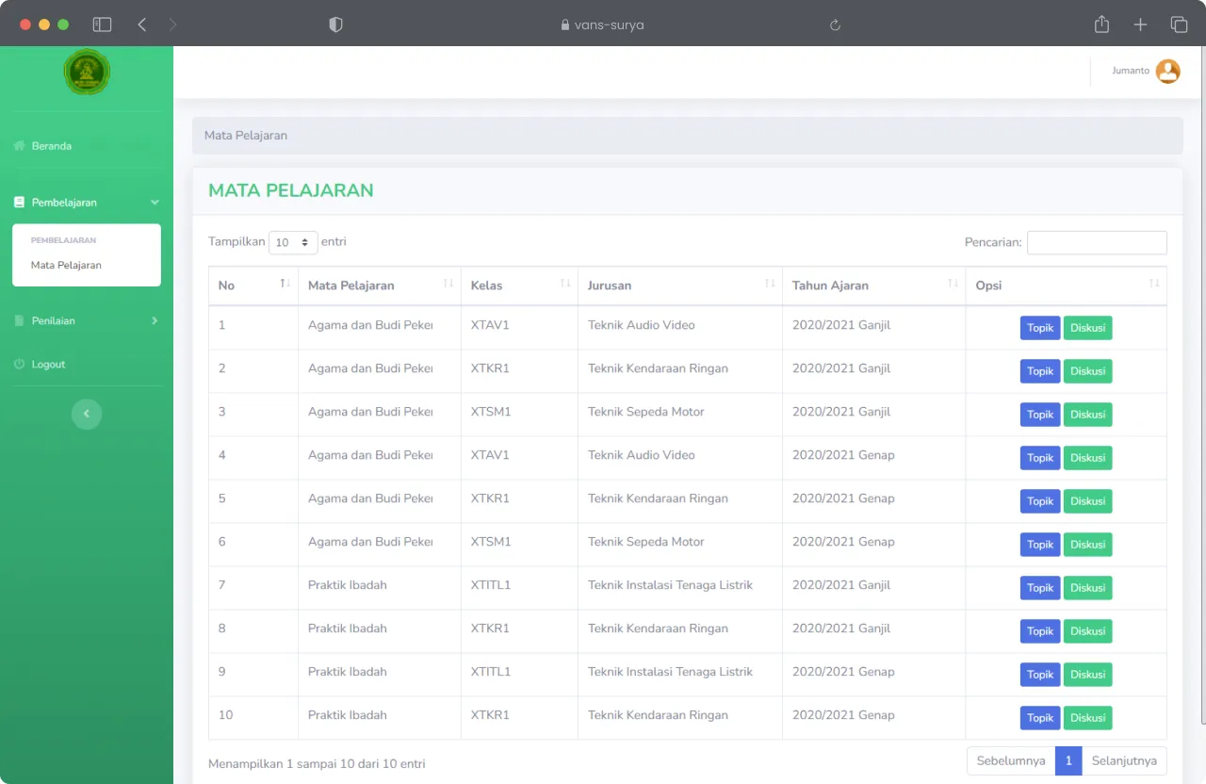Screen dimensions: 1206x784
Task: Open a new tab with plus icon
Action: pos(1140,24)
